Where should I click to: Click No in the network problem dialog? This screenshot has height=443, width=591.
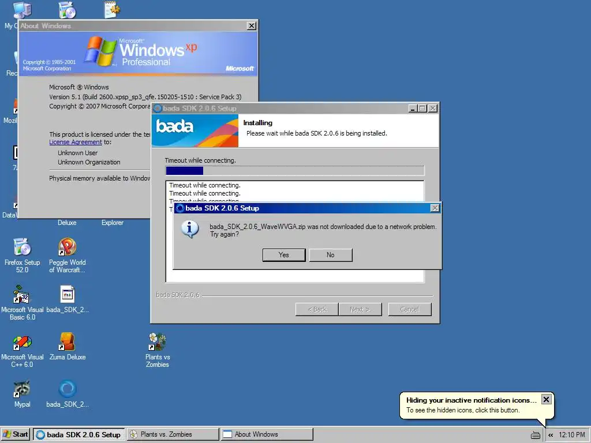click(331, 255)
